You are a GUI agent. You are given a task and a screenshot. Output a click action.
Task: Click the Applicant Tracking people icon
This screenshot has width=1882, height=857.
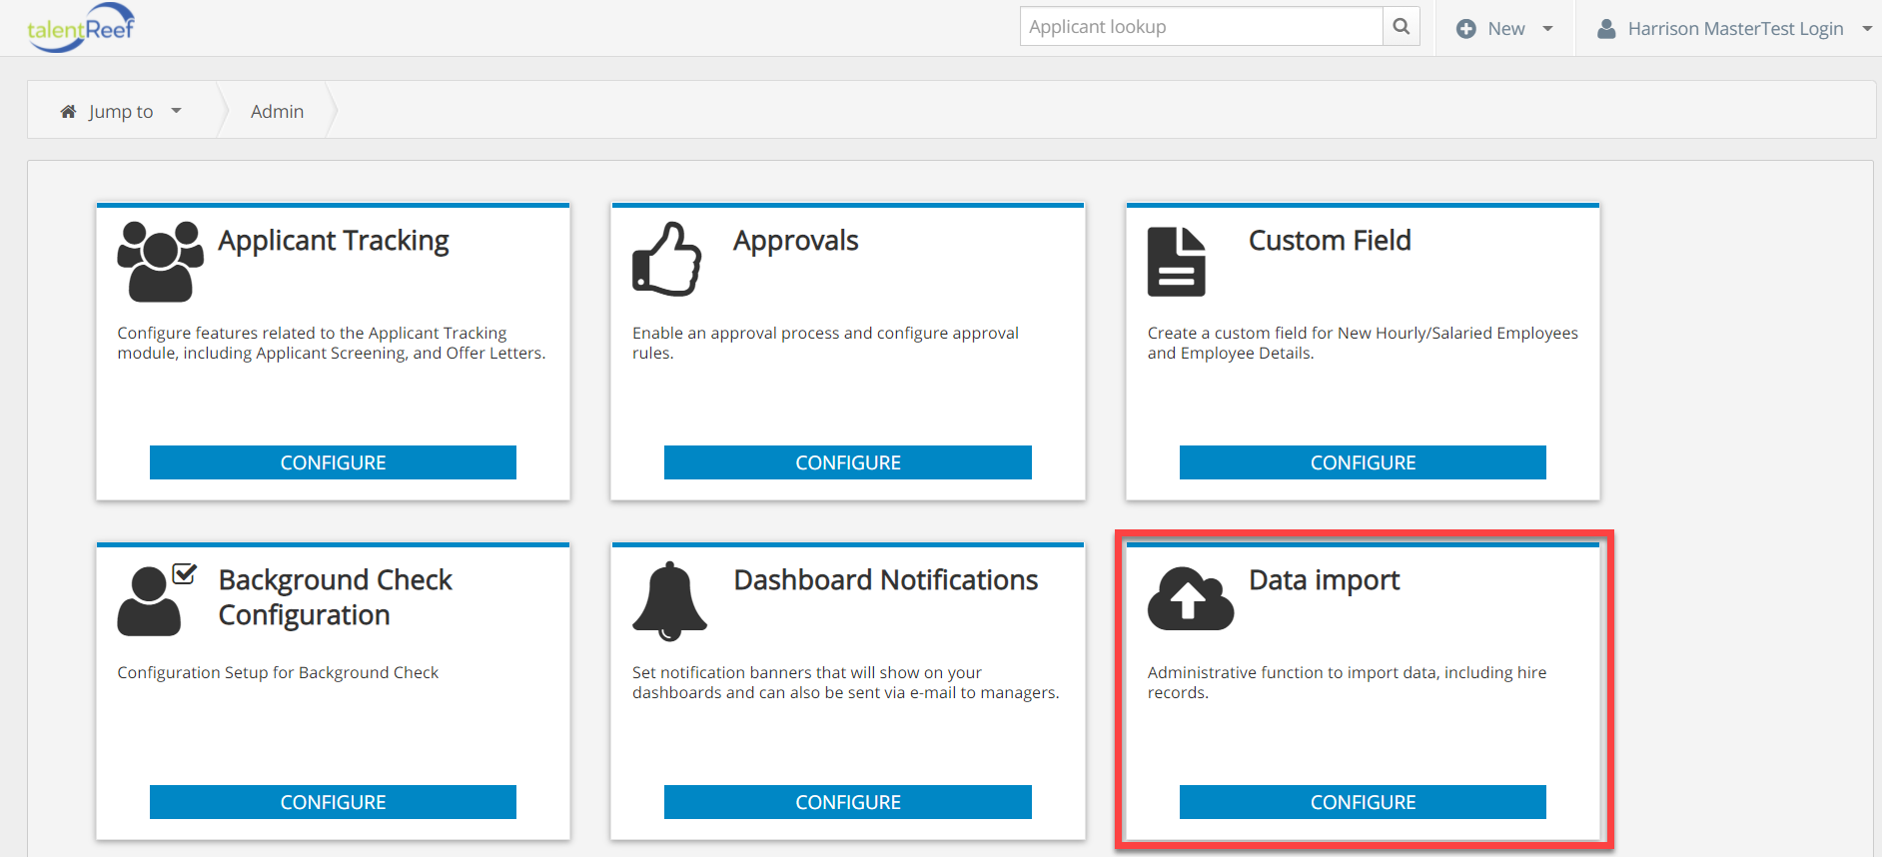(x=160, y=261)
